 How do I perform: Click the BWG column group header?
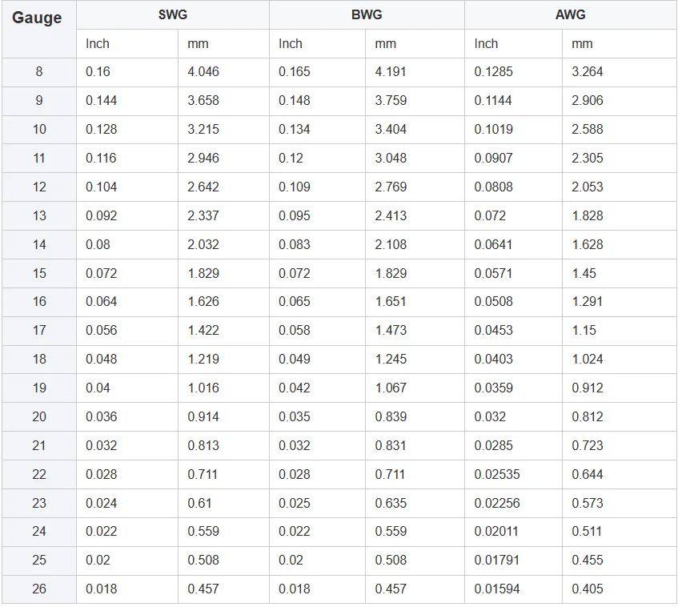pos(367,15)
